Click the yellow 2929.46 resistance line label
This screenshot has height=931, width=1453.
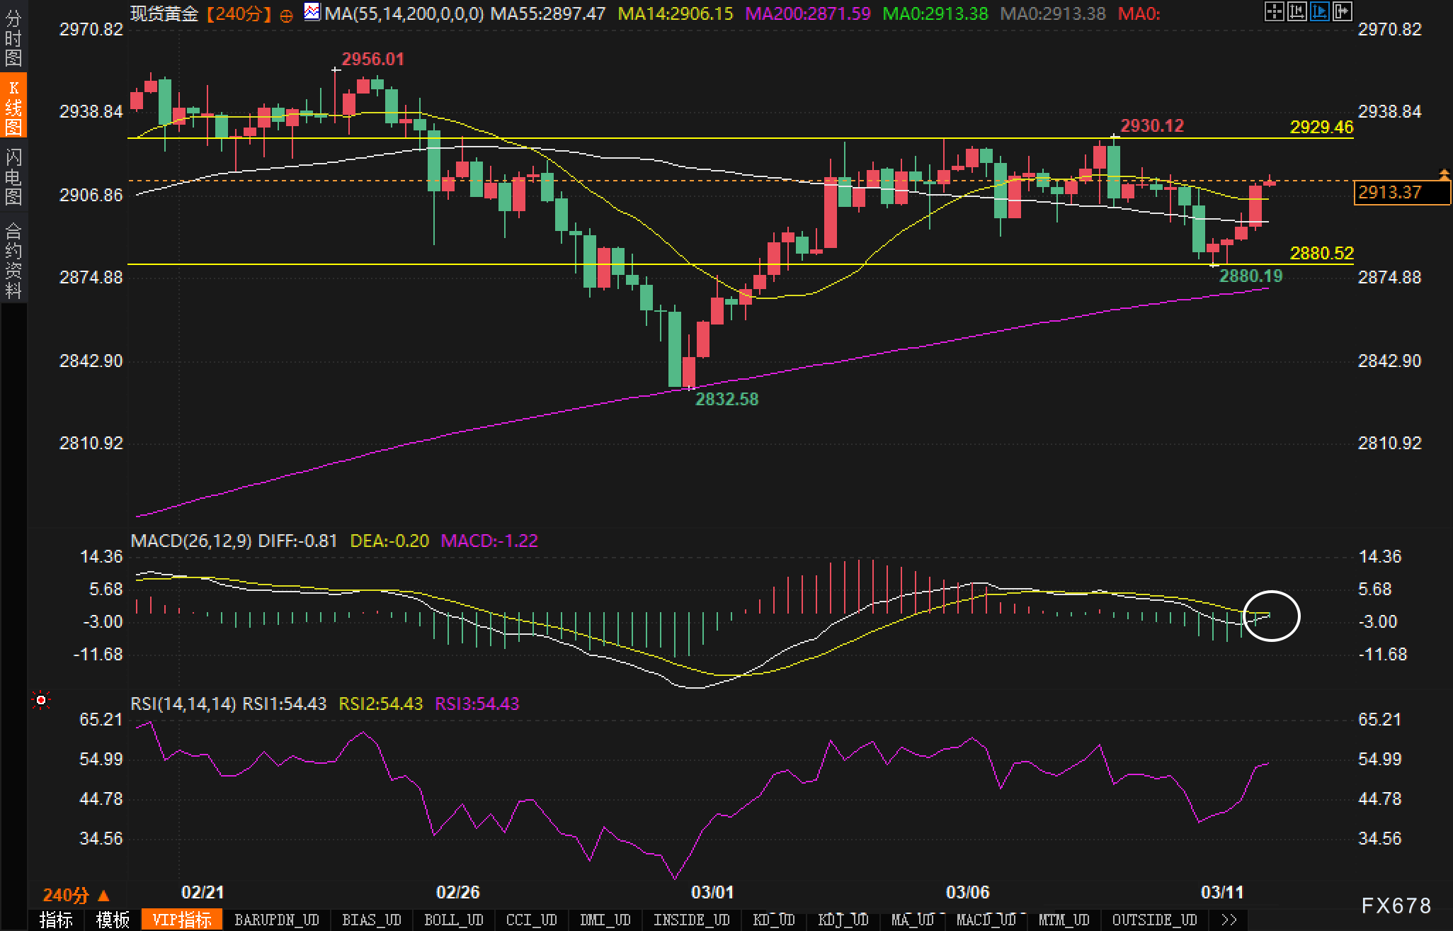pyautogui.click(x=1321, y=127)
